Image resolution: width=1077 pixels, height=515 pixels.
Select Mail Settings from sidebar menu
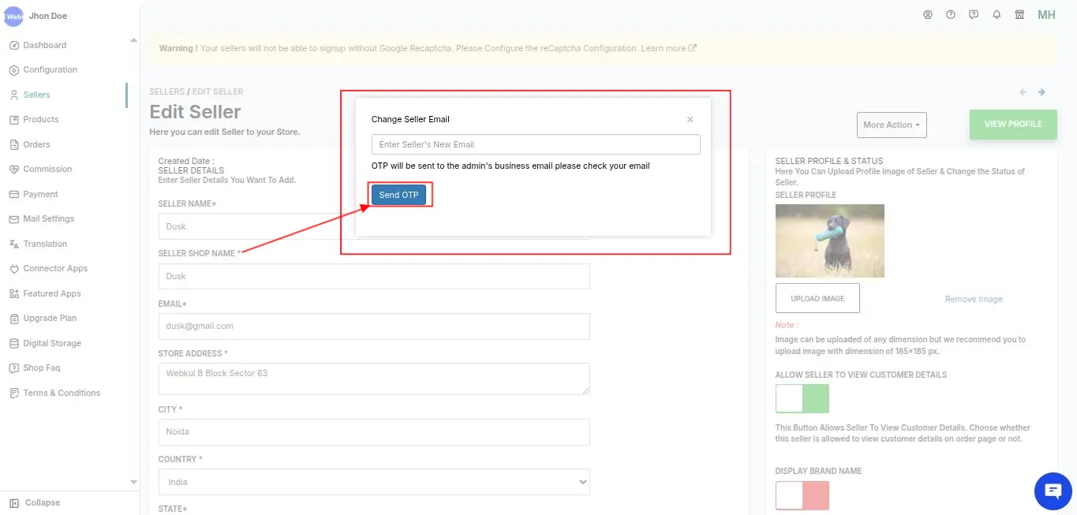48,218
